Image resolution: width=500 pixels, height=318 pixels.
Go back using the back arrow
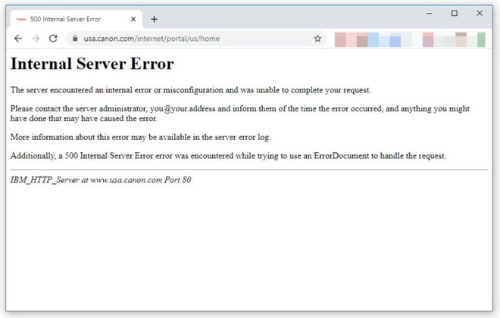(x=18, y=39)
